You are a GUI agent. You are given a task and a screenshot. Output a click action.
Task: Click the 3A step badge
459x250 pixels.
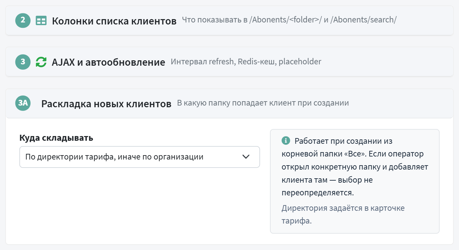point(23,104)
